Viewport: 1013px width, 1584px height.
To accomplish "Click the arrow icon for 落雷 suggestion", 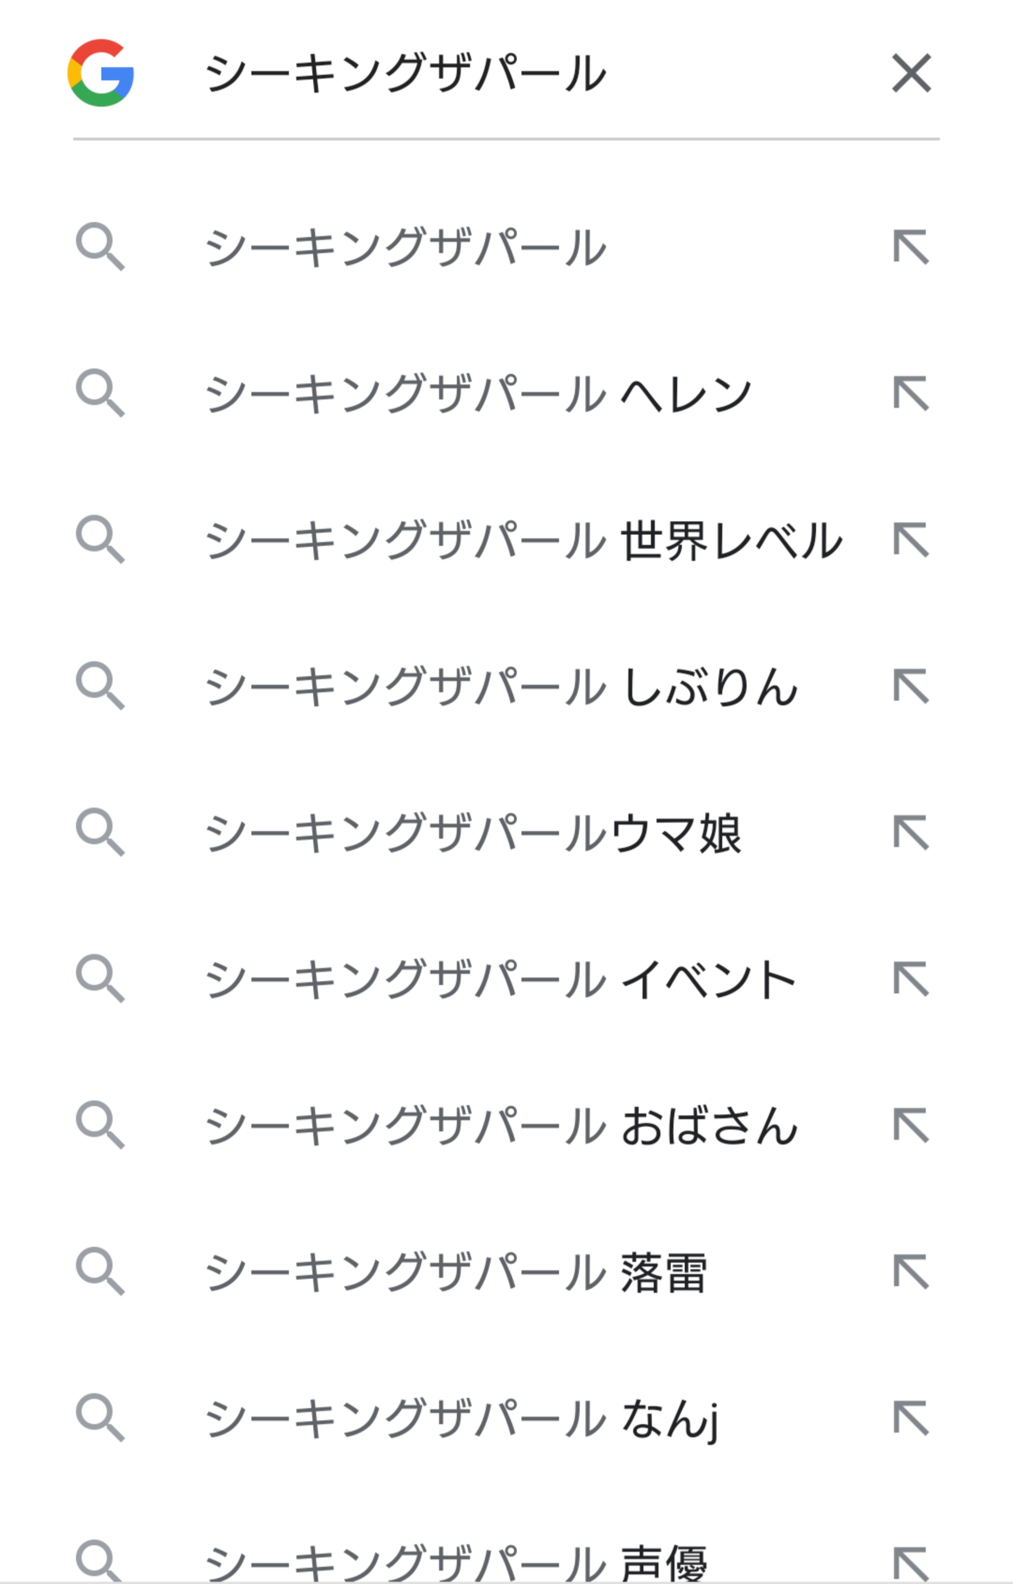I will (x=911, y=1272).
